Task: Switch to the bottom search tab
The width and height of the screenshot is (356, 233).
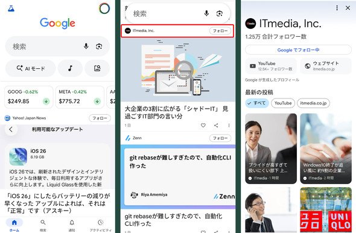Action: click(43, 225)
